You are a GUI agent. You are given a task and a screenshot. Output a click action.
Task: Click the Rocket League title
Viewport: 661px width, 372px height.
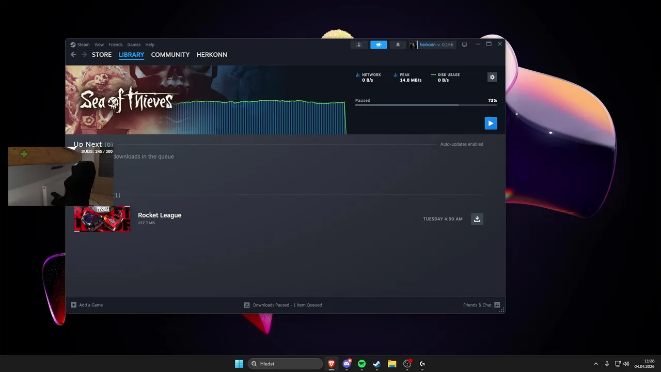tap(160, 215)
